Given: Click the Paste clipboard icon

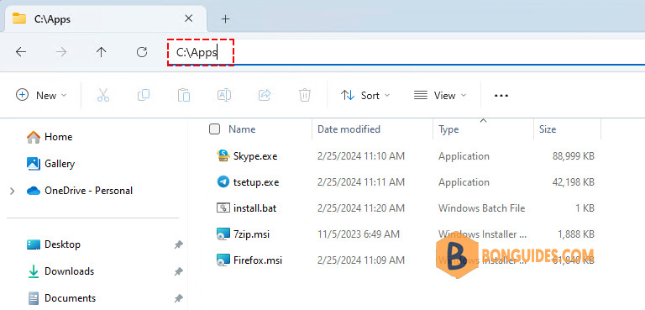Looking at the screenshot, I should click(x=184, y=96).
